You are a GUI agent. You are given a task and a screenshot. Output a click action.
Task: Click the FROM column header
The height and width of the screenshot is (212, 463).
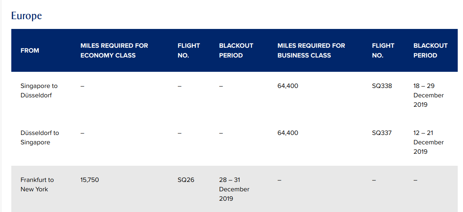[30, 50]
